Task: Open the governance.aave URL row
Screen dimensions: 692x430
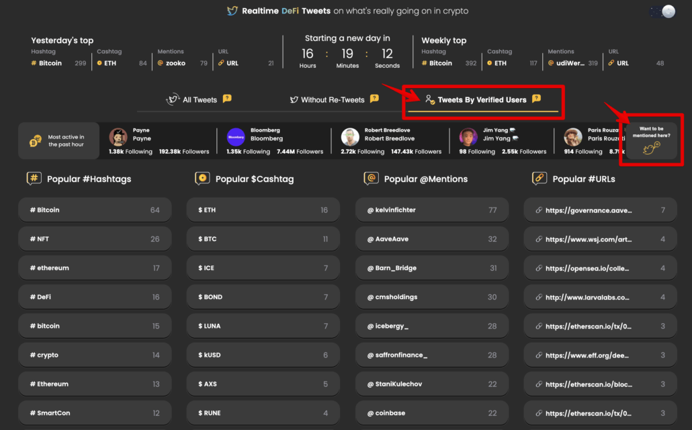Action: coord(600,210)
